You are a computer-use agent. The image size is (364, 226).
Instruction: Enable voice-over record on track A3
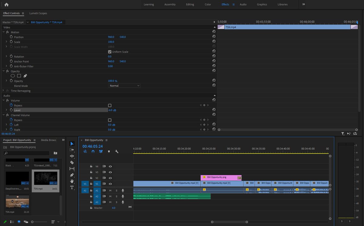coord(123,202)
